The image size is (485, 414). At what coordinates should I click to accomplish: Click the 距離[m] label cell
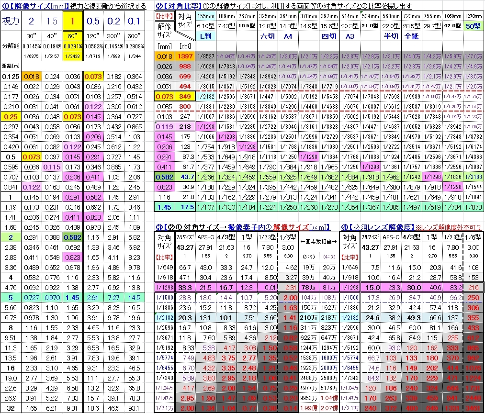[x=11, y=66]
